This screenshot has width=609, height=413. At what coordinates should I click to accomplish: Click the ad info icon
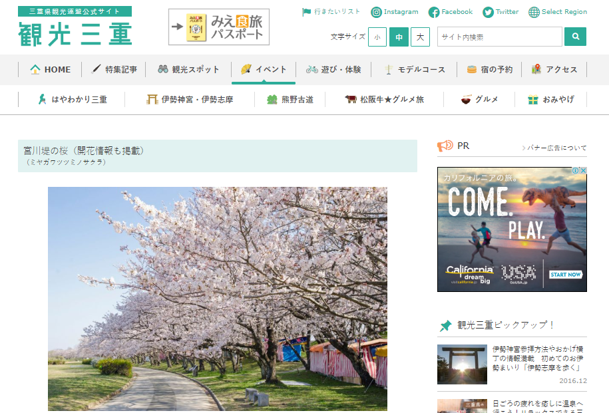tap(575, 170)
